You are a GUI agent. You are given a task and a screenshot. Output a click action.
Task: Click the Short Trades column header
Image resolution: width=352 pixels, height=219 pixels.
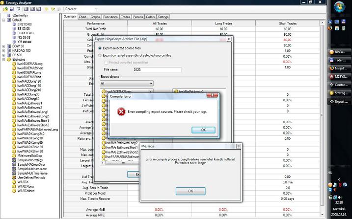click(x=288, y=23)
